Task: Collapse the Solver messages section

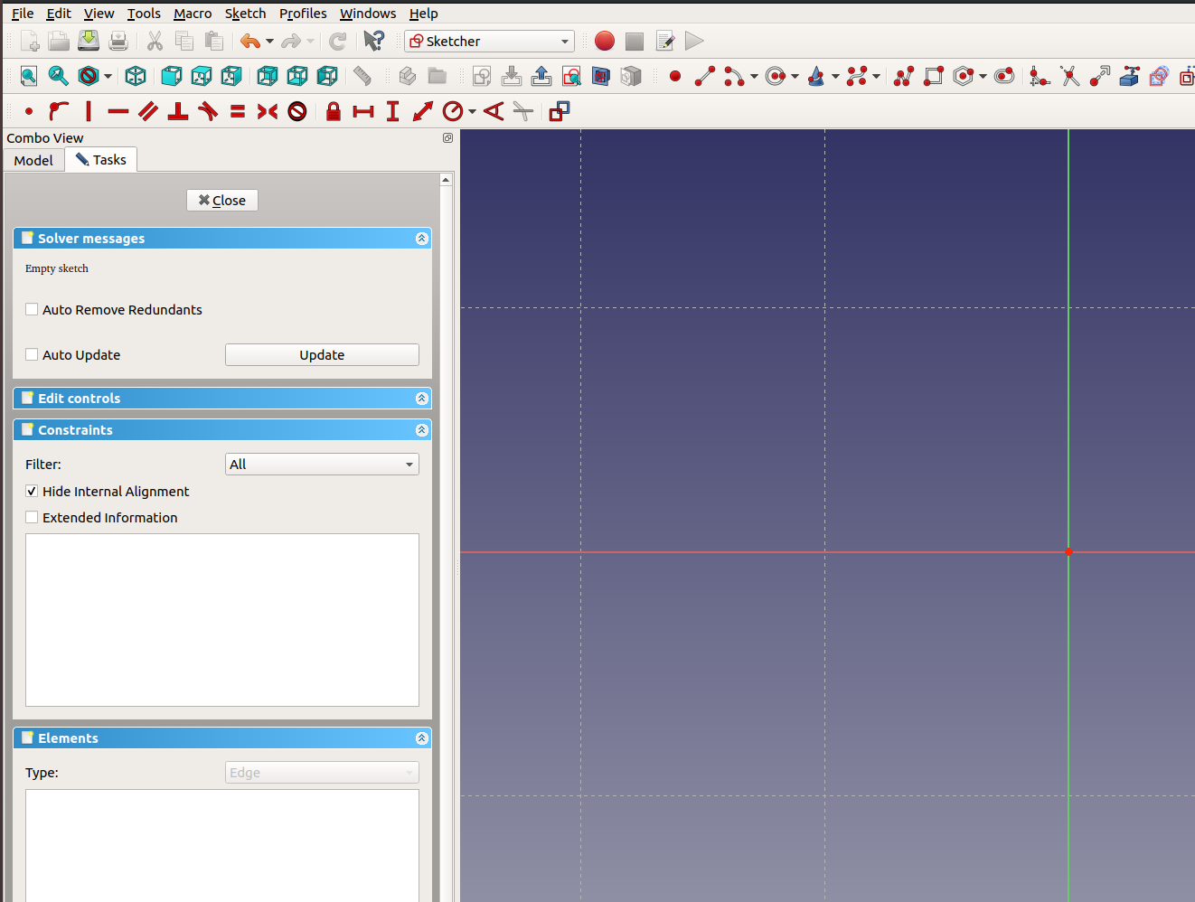Action: pos(421,239)
